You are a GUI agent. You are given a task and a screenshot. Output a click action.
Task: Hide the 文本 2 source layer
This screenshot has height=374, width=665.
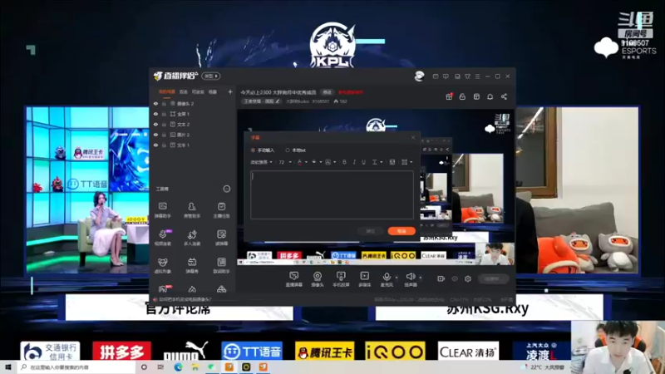(155, 124)
